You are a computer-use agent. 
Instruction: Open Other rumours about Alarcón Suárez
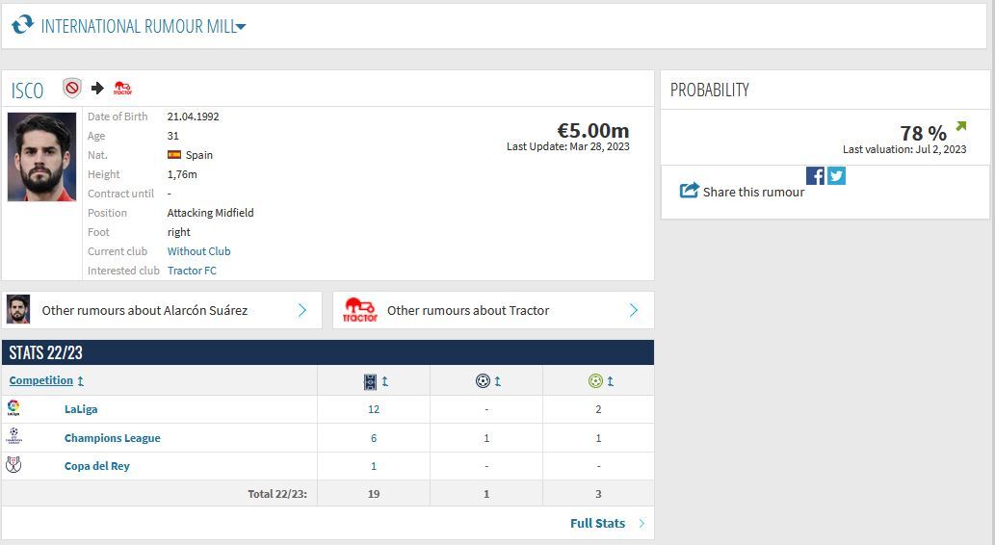coord(144,310)
